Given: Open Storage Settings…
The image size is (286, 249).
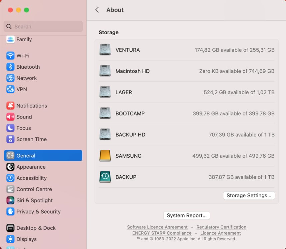Looking at the screenshot, I should (x=249, y=196).
